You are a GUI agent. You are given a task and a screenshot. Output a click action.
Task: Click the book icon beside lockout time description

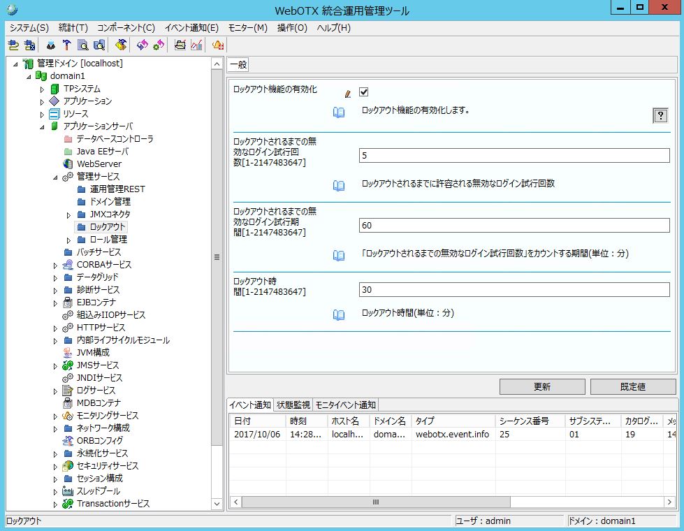tap(339, 314)
